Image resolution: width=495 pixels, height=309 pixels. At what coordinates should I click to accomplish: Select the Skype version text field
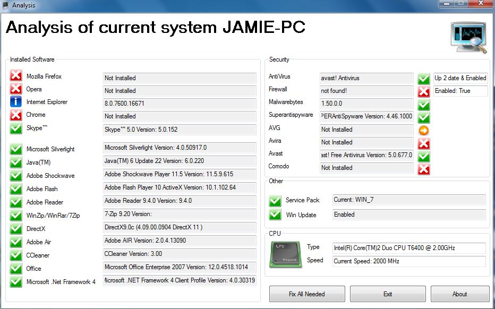click(180, 130)
